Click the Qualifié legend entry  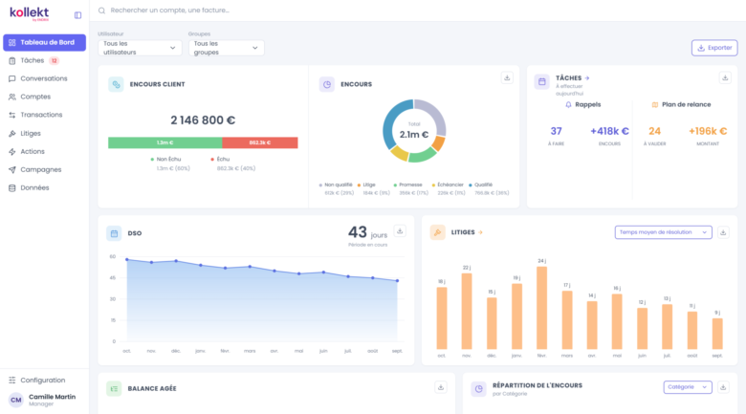pyautogui.click(x=489, y=188)
